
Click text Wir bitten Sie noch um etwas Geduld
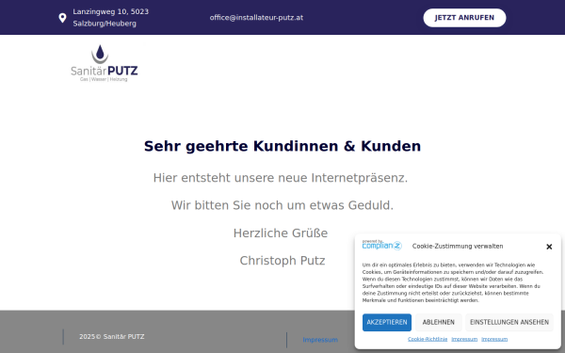(x=282, y=205)
